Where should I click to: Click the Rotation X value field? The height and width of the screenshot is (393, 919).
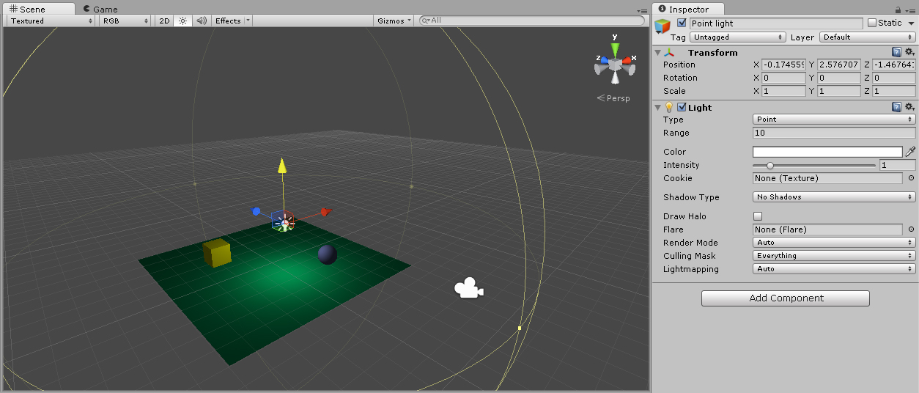click(x=783, y=78)
